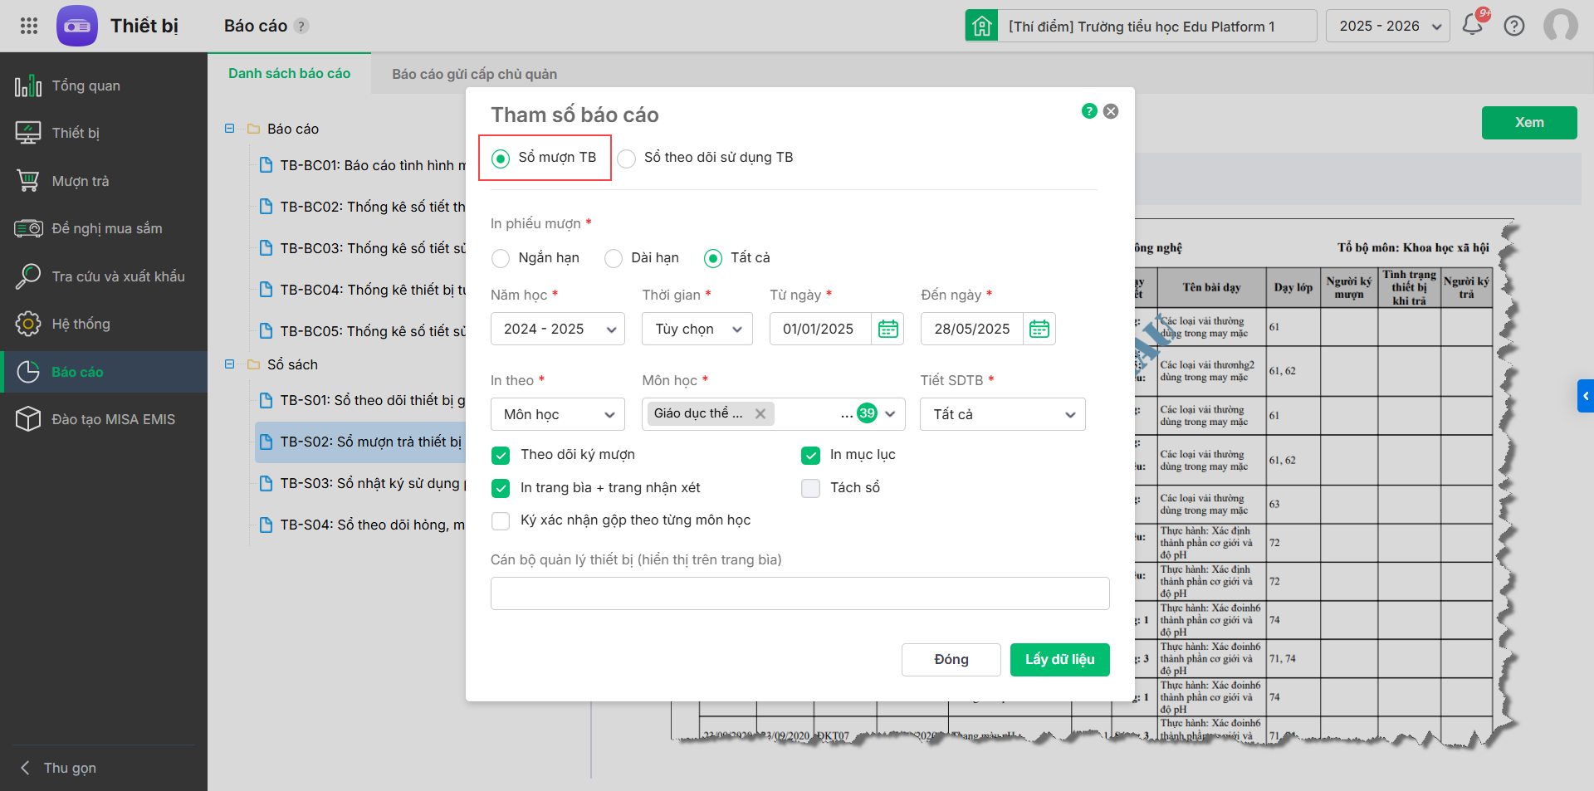This screenshot has height=791, width=1594.
Task: Click the notification bell icon
Action: pos(1473,25)
